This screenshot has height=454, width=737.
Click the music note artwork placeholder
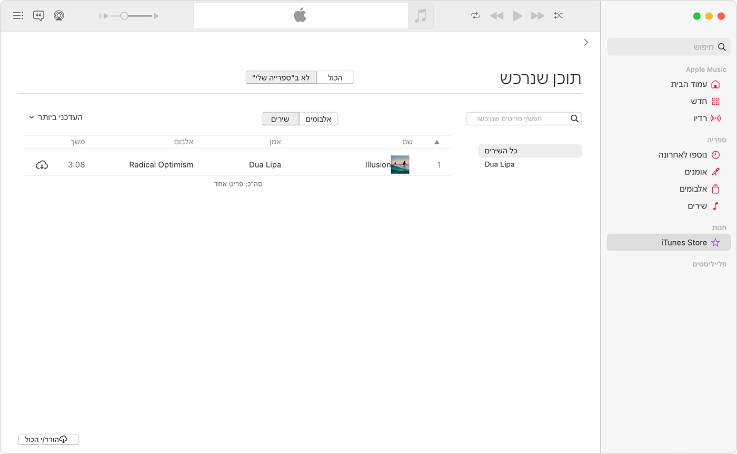[421, 16]
